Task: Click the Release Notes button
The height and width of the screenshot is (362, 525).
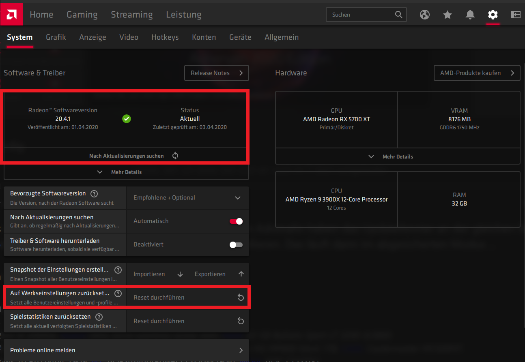Action: coord(217,73)
